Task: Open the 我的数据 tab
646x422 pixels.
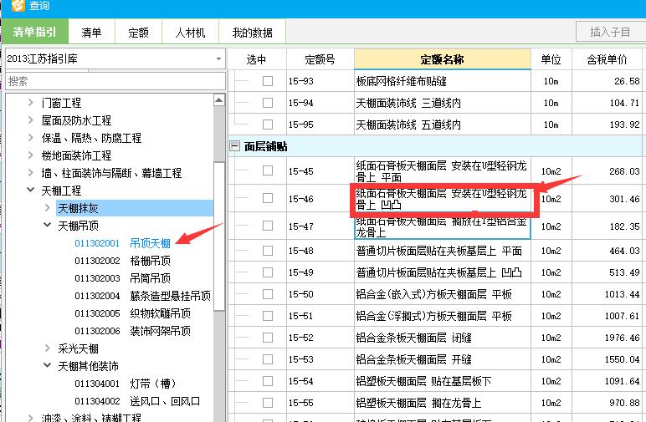Action: coord(252,32)
